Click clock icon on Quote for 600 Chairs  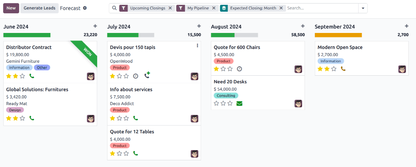(x=239, y=69)
